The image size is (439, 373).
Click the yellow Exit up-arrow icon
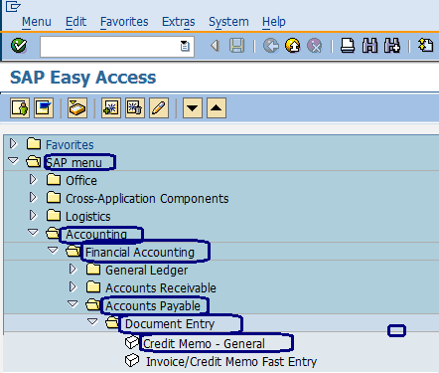(x=292, y=46)
